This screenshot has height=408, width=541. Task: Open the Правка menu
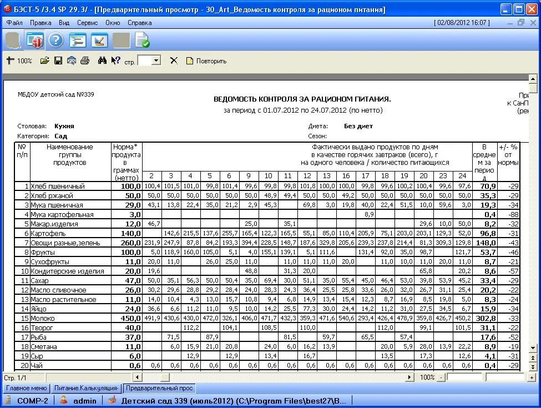tap(41, 23)
